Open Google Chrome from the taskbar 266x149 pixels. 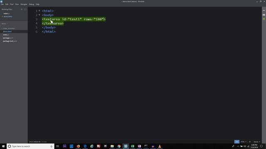click(x=119, y=146)
